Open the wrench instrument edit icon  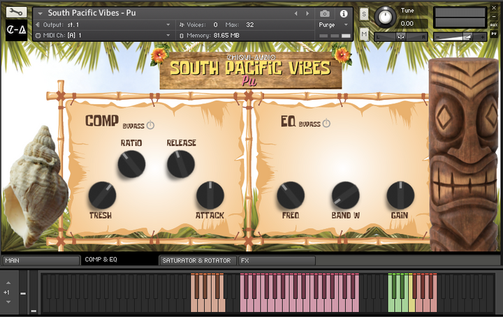[16, 12]
